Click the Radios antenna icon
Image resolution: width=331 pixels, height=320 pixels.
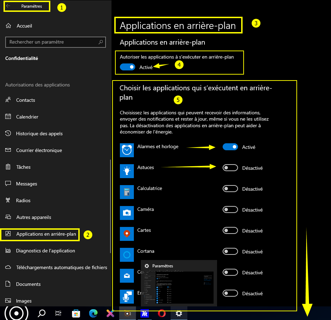pyautogui.click(x=8, y=200)
